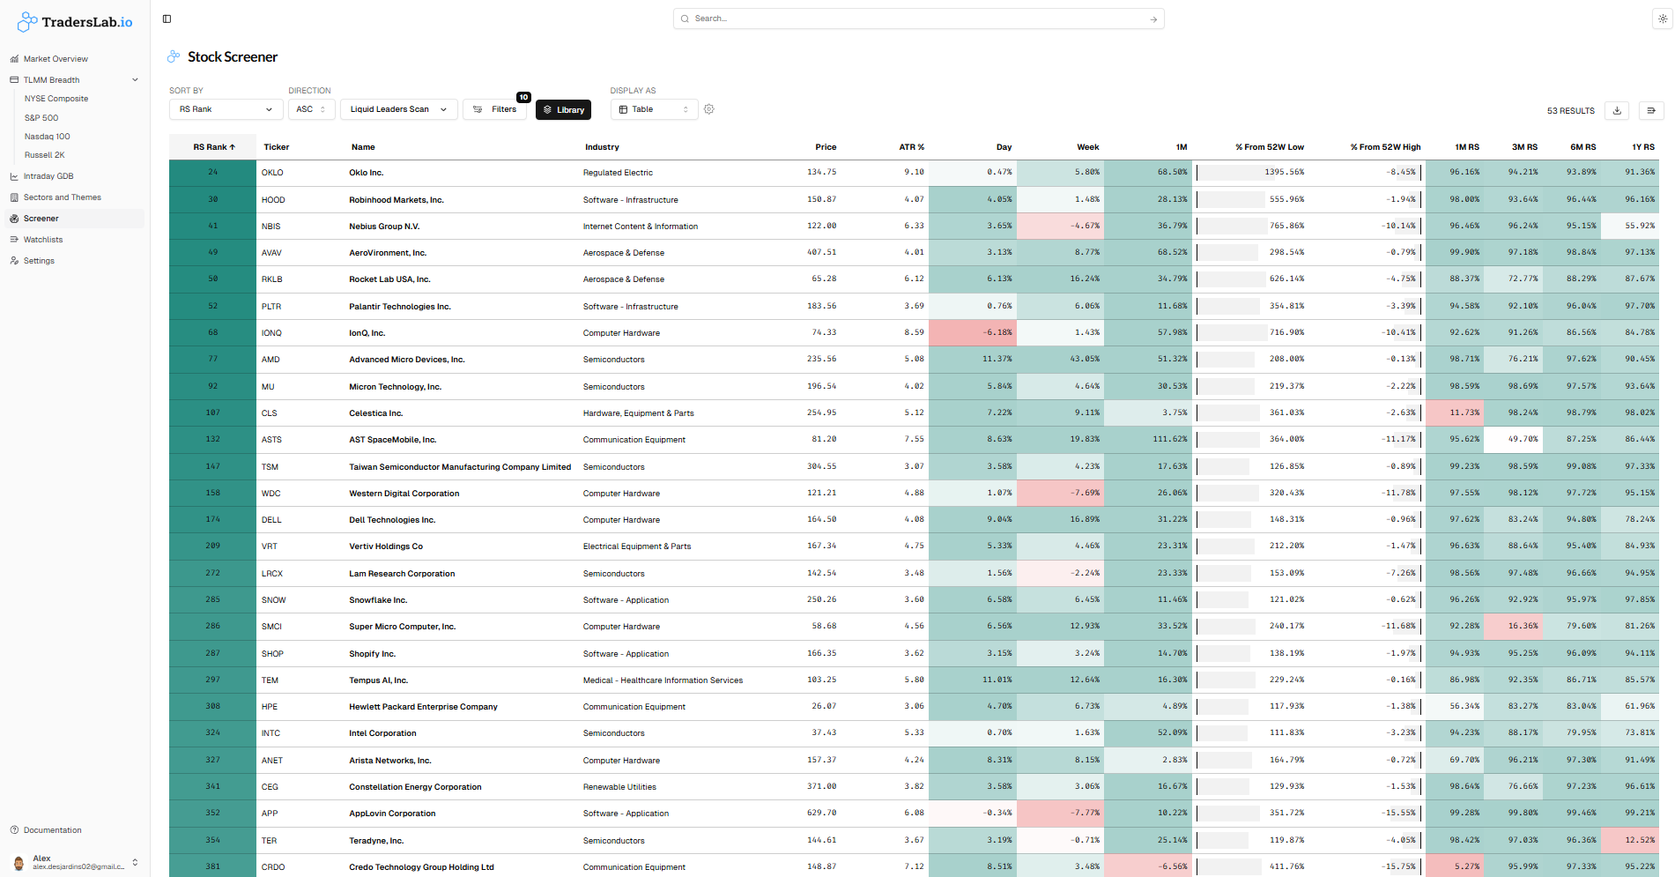This screenshot has width=1675, height=877.
Task: Sort by % From 52W High header
Action: (x=1385, y=147)
